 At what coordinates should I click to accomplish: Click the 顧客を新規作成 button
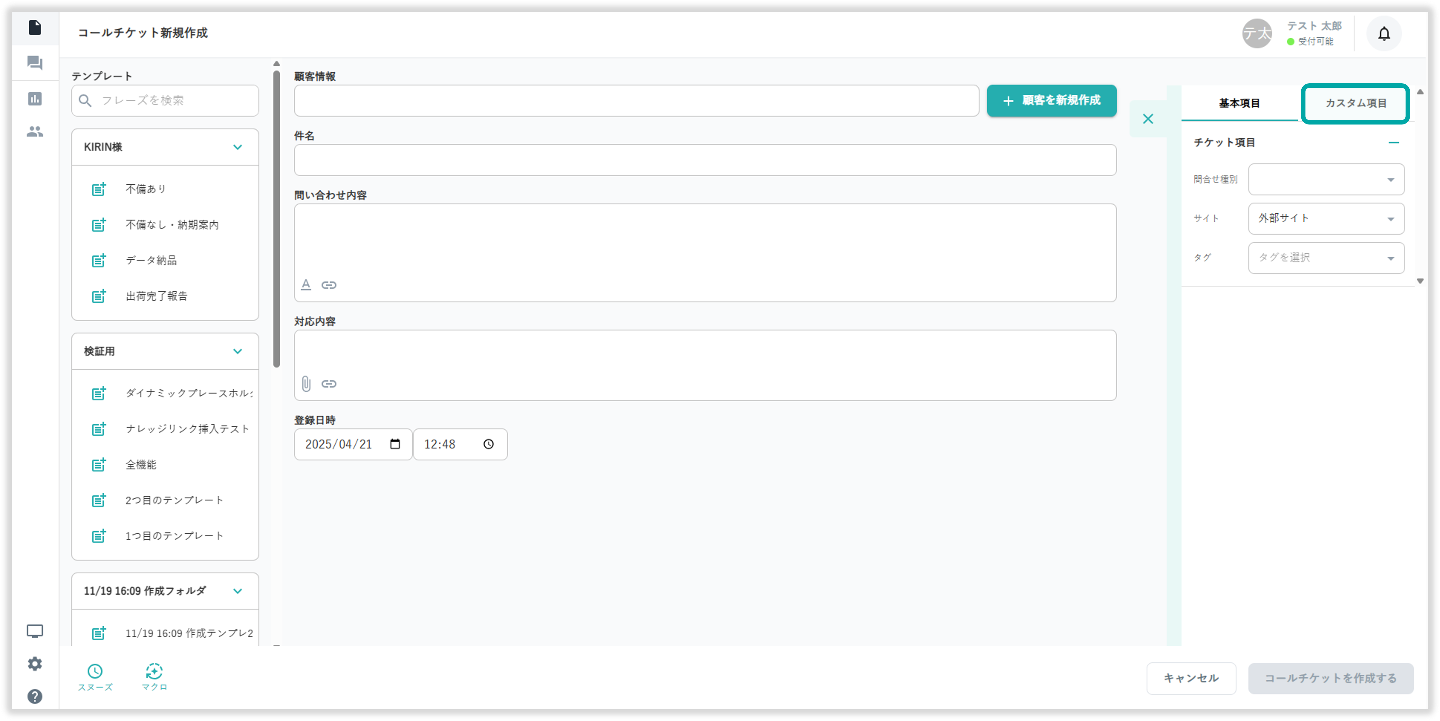coord(1052,101)
